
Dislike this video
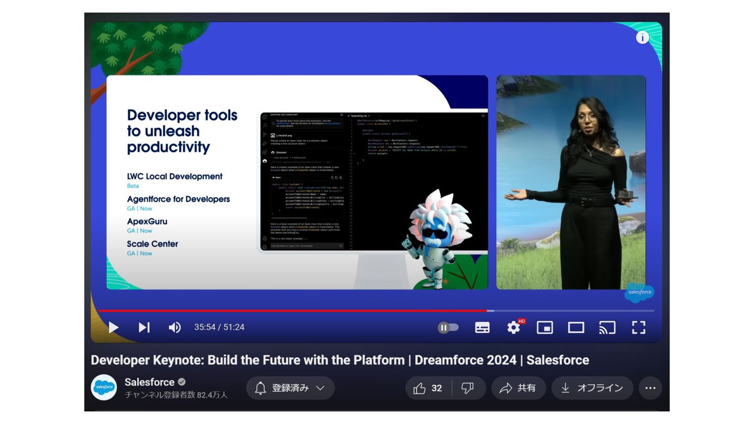pyautogui.click(x=468, y=388)
